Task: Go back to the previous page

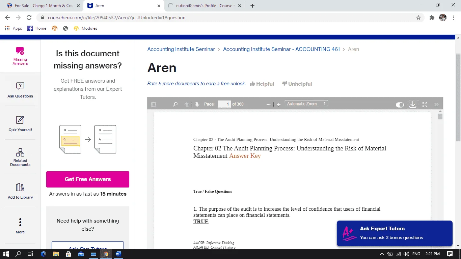Action: [x=7, y=18]
